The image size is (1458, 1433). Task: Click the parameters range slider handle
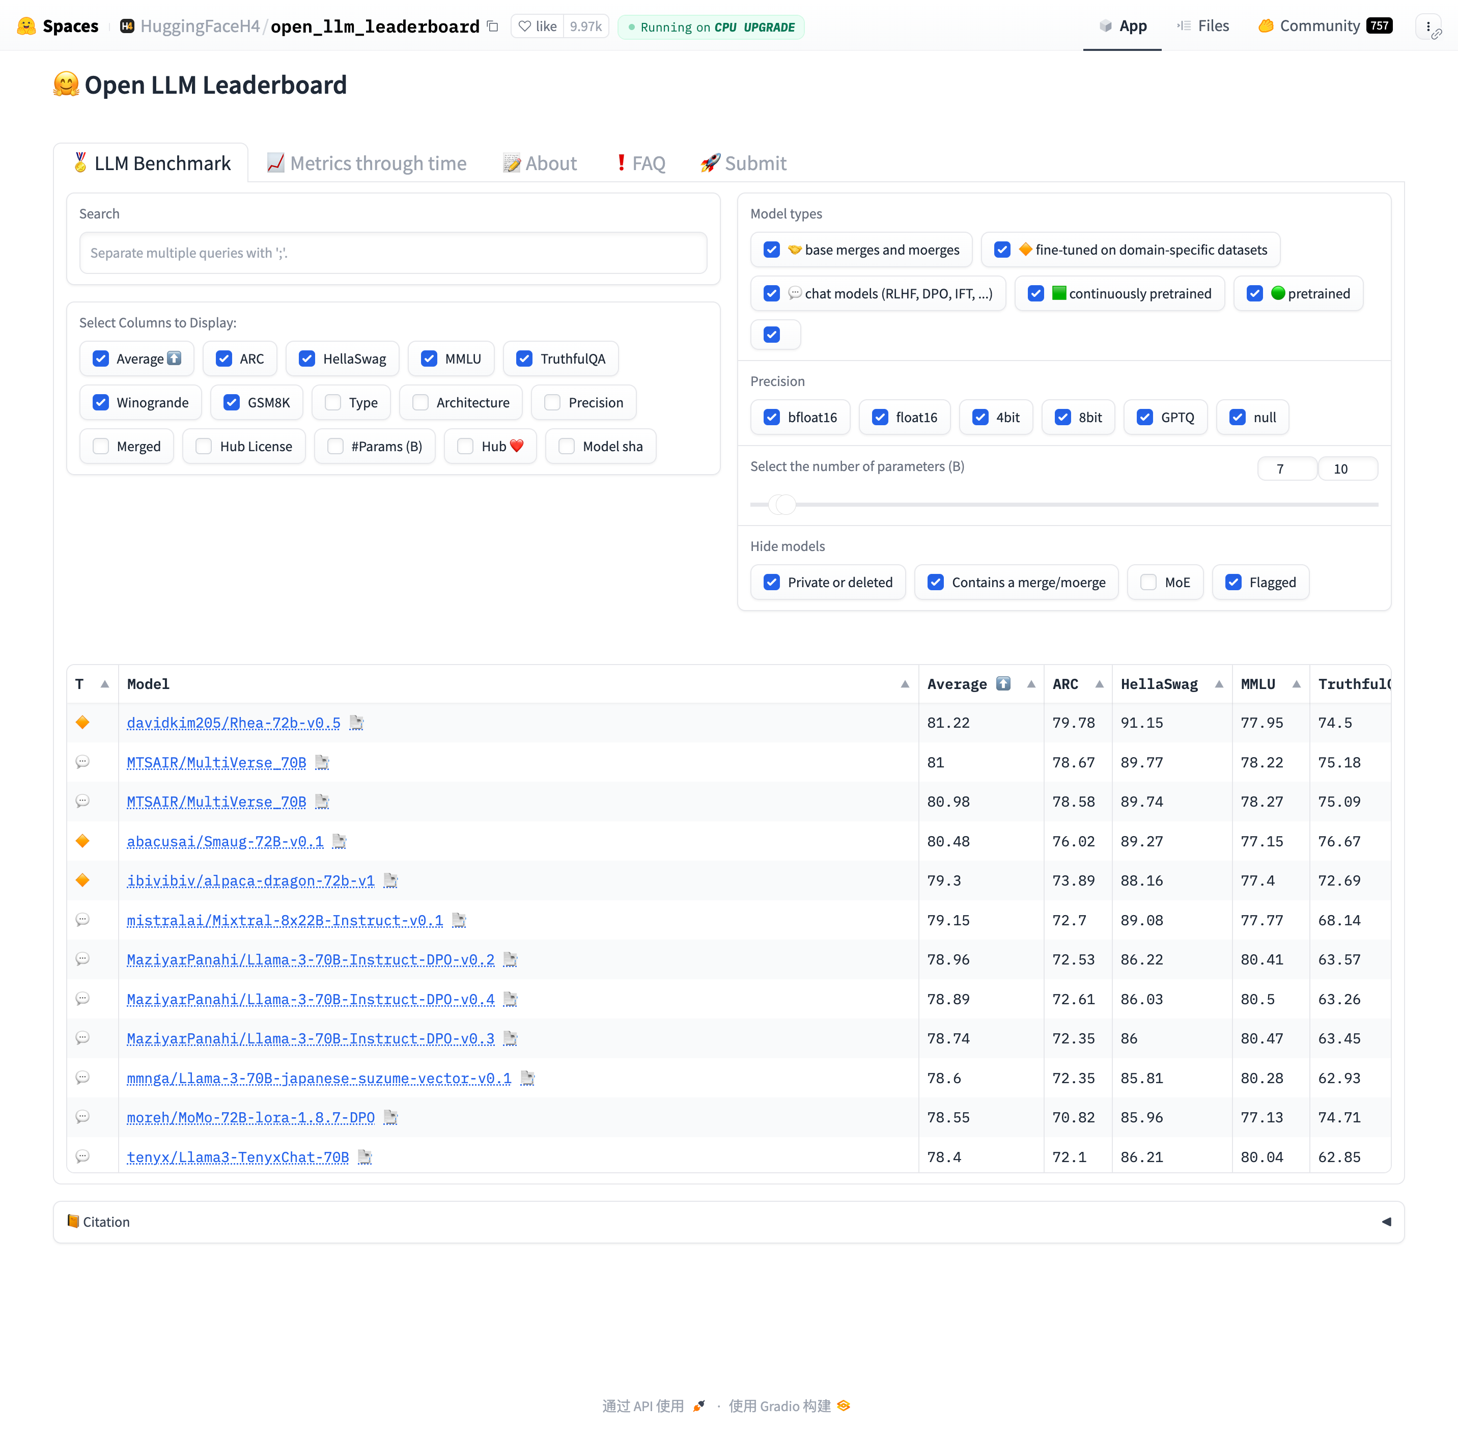point(784,504)
